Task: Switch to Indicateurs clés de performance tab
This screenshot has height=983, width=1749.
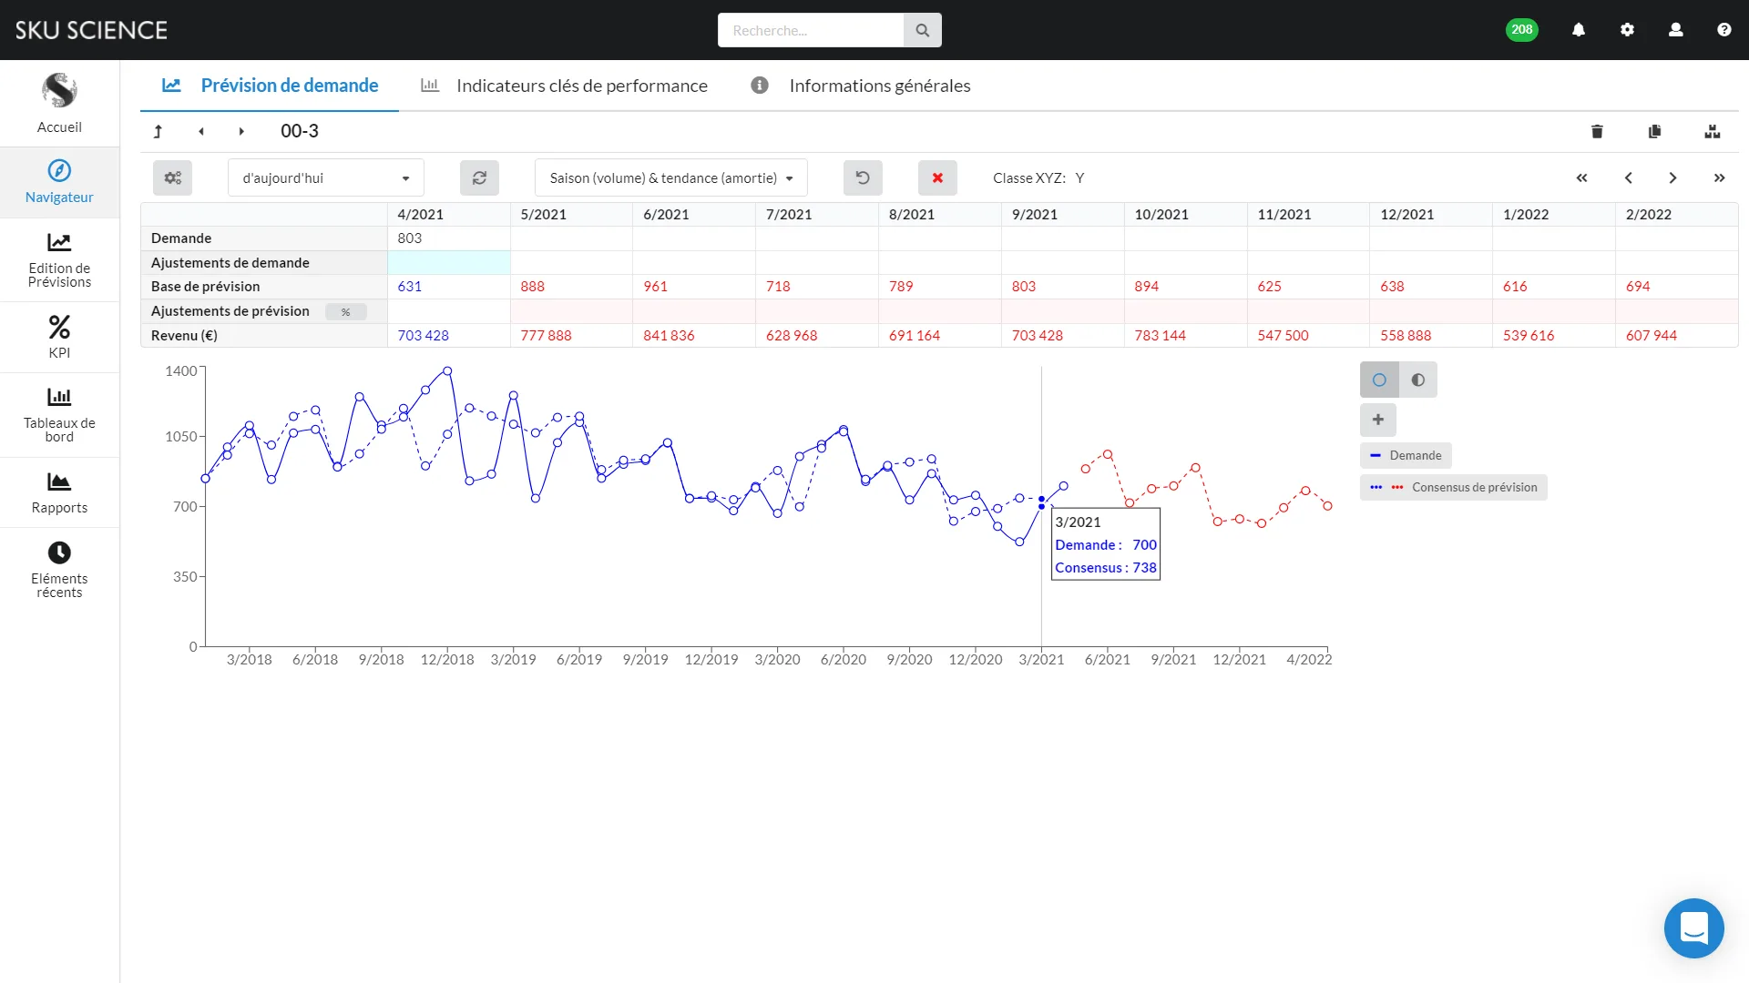Action: coord(564,86)
